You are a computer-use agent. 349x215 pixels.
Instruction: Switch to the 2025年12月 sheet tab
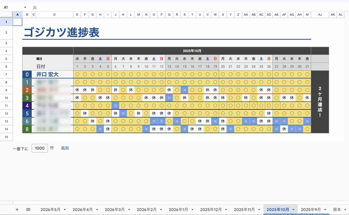click(x=211, y=209)
